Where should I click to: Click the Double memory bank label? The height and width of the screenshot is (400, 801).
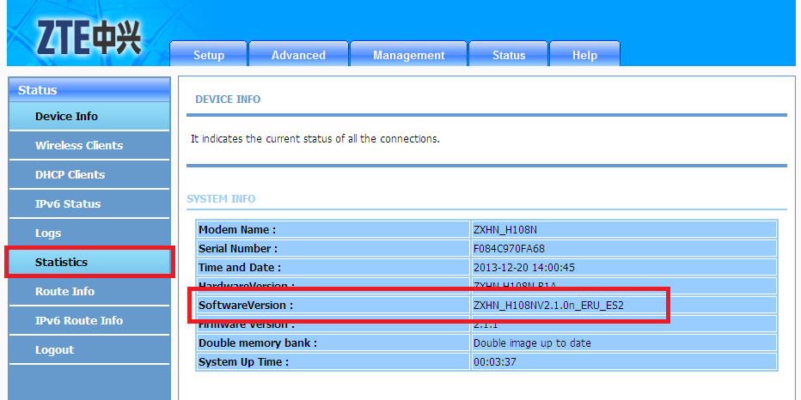click(258, 343)
